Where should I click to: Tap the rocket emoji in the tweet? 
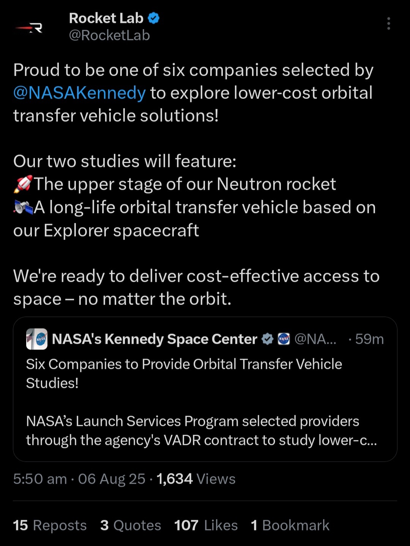pyautogui.click(x=23, y=184)
